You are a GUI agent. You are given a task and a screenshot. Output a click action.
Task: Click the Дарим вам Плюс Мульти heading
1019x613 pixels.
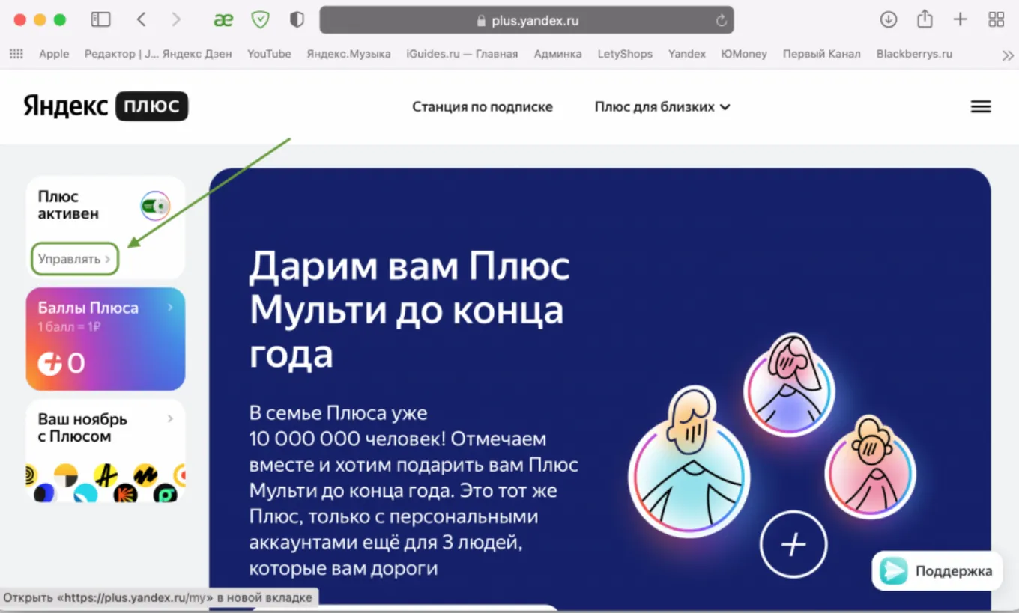(410, 309)
